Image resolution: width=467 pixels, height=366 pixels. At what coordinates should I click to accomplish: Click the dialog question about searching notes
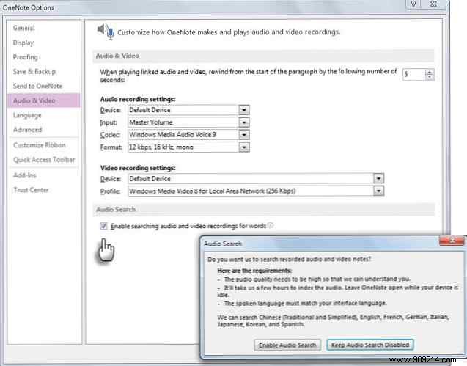289,260
